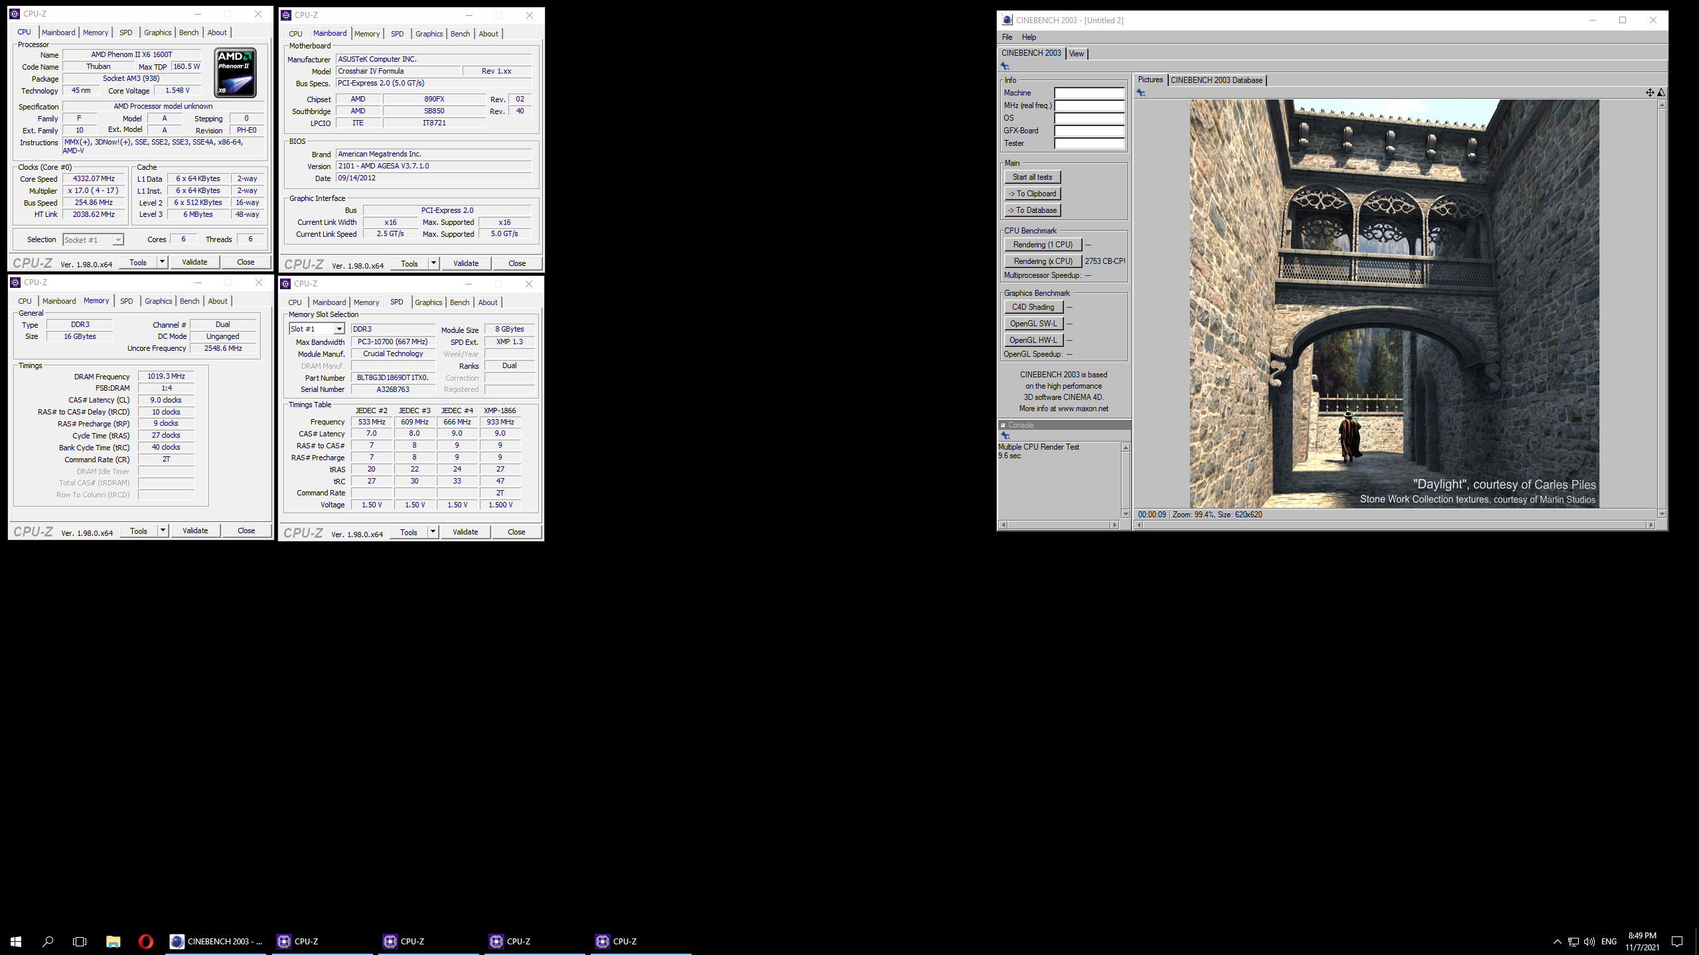The width and height of the screenshot is (1699, 955).
Task: Click the 2753 CB-CPU score text
Action: tap(1104, 261)
